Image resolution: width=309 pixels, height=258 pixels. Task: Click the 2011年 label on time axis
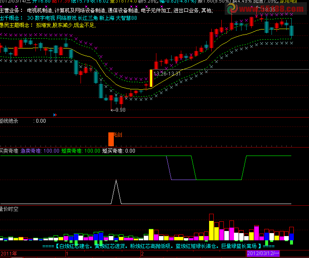(x=9, y=253)
